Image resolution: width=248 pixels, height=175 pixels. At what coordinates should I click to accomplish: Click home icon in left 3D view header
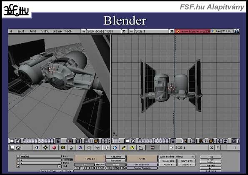[x=18, y=141]
